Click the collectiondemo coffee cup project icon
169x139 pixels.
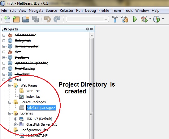[x=10, y=35]
